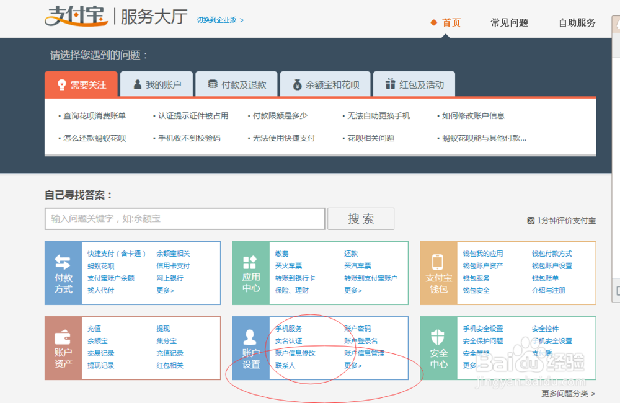Open 认证提示证件被占用 question
The height and width of the screenshot is (403, 620).
(193, 115)
